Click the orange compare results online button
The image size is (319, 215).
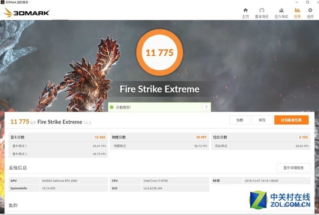[291, 120]
